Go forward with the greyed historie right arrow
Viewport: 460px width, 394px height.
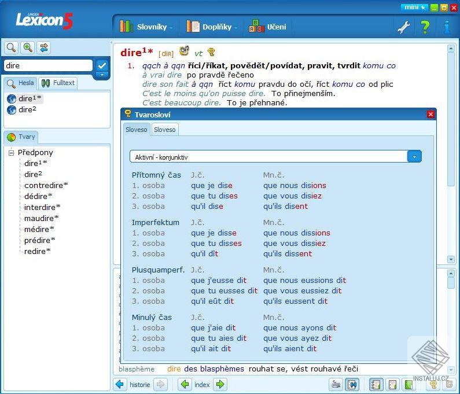click(160, 384)
